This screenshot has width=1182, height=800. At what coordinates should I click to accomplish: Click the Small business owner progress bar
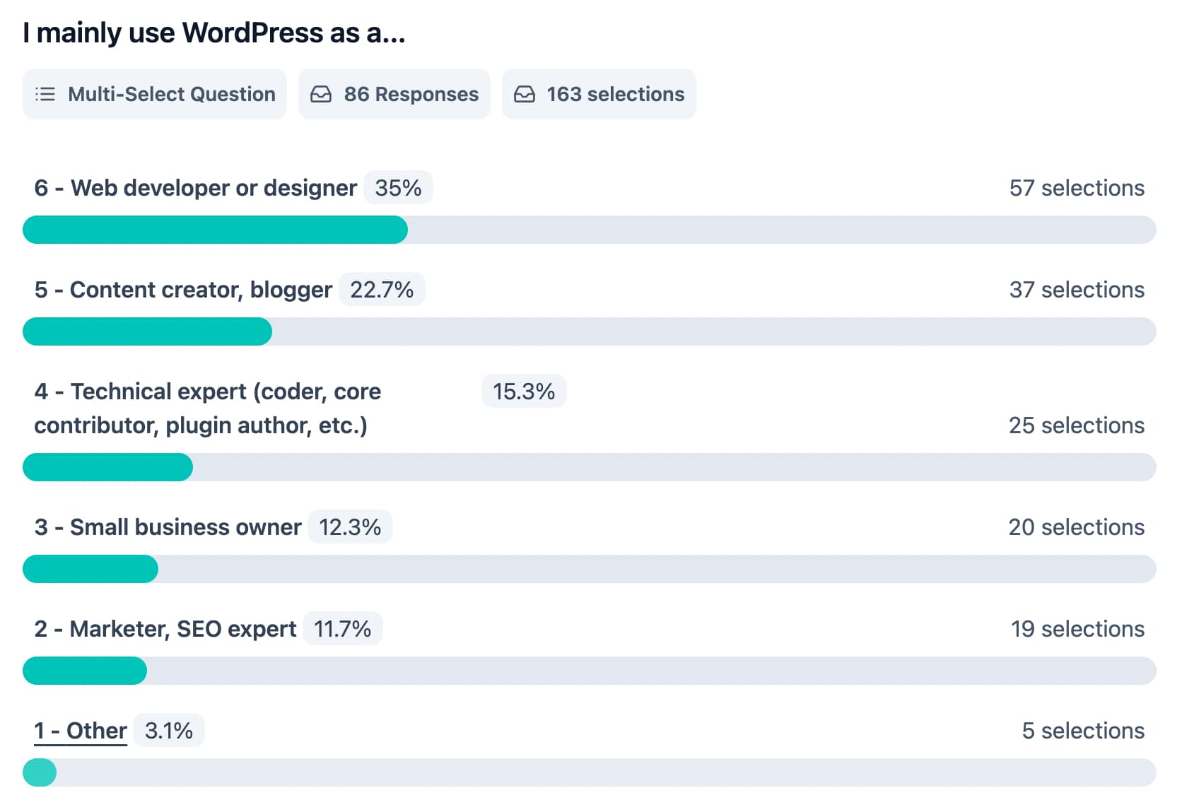pos(589,569)
